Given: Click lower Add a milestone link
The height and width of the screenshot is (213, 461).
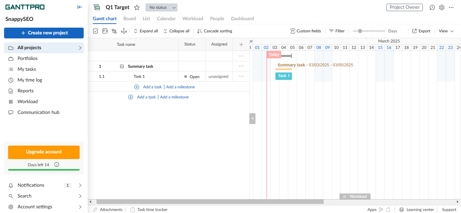Looking at the screenshot, I should pos(174,97).
